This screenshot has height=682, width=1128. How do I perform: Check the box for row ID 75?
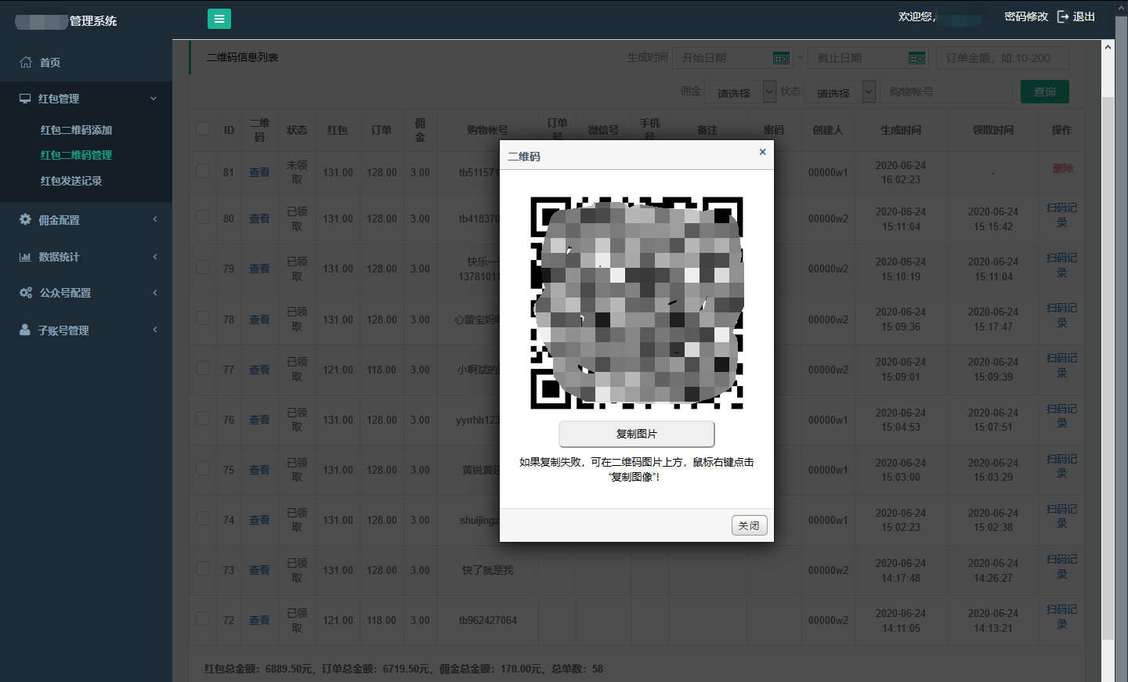203,468
